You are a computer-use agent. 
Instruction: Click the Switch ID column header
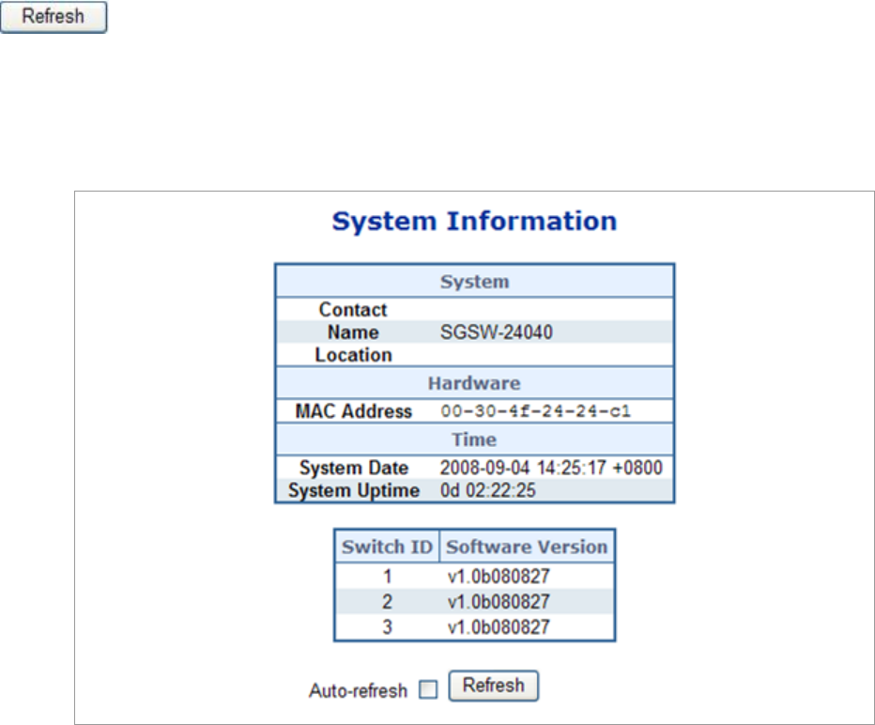pyautogui.click(x=388, y=547)
